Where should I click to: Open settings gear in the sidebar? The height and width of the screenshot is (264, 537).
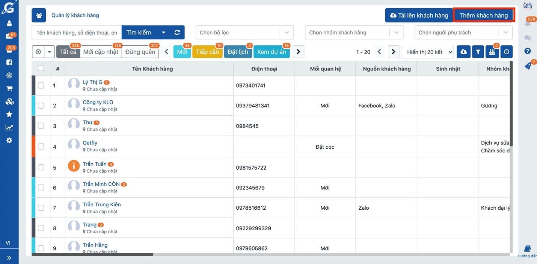pyautogui.click(x=9, y=140)
